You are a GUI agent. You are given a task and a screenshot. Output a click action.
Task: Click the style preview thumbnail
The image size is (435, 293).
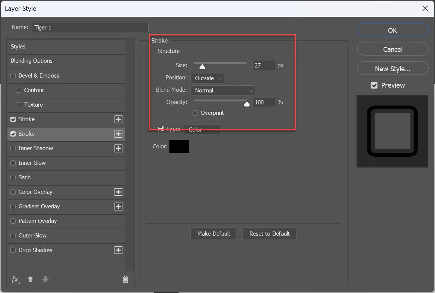(x=393, y=131)
